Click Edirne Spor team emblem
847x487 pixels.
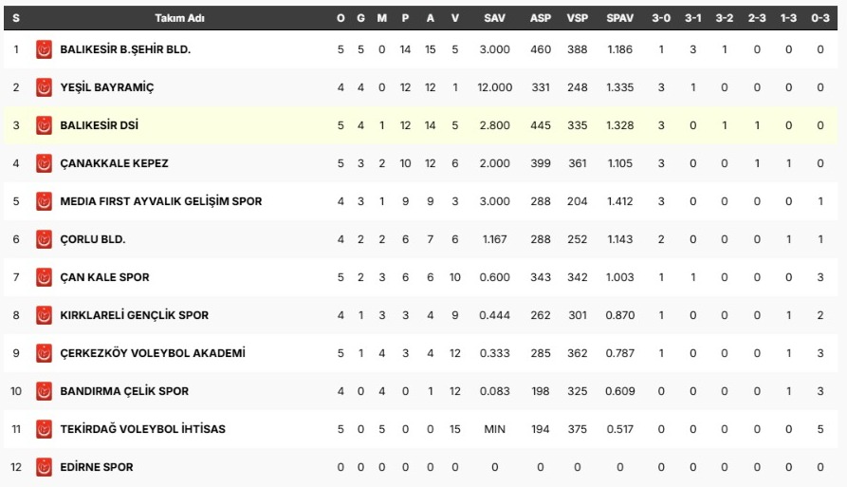[44, 467]
